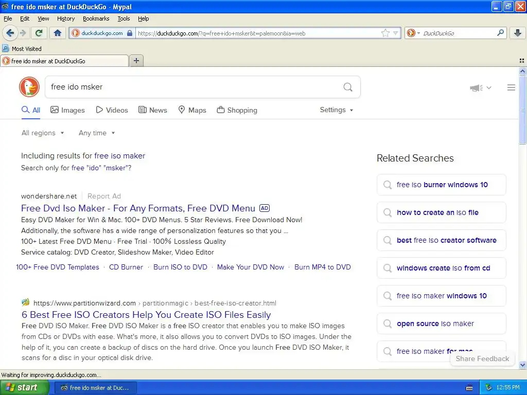The image size is (527, 395).
Task: Click the Share Feedback button
Action: [482, 358]
